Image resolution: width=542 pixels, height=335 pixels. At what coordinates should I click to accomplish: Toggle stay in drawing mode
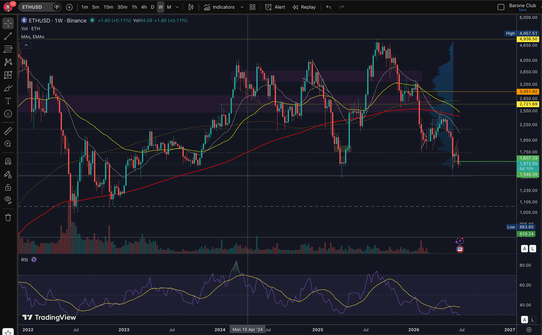(x=8, y=175)
